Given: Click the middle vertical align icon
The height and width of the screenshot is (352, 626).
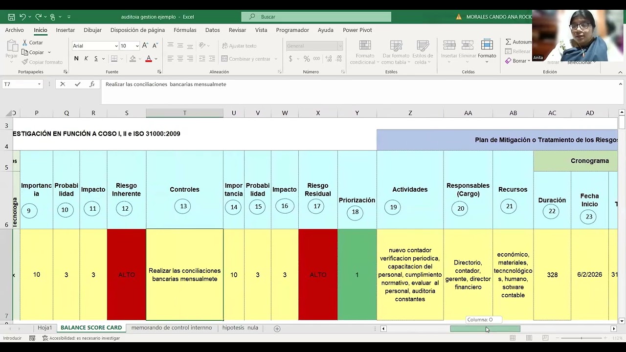Looking at the screenshot, I should pos(180,45).
